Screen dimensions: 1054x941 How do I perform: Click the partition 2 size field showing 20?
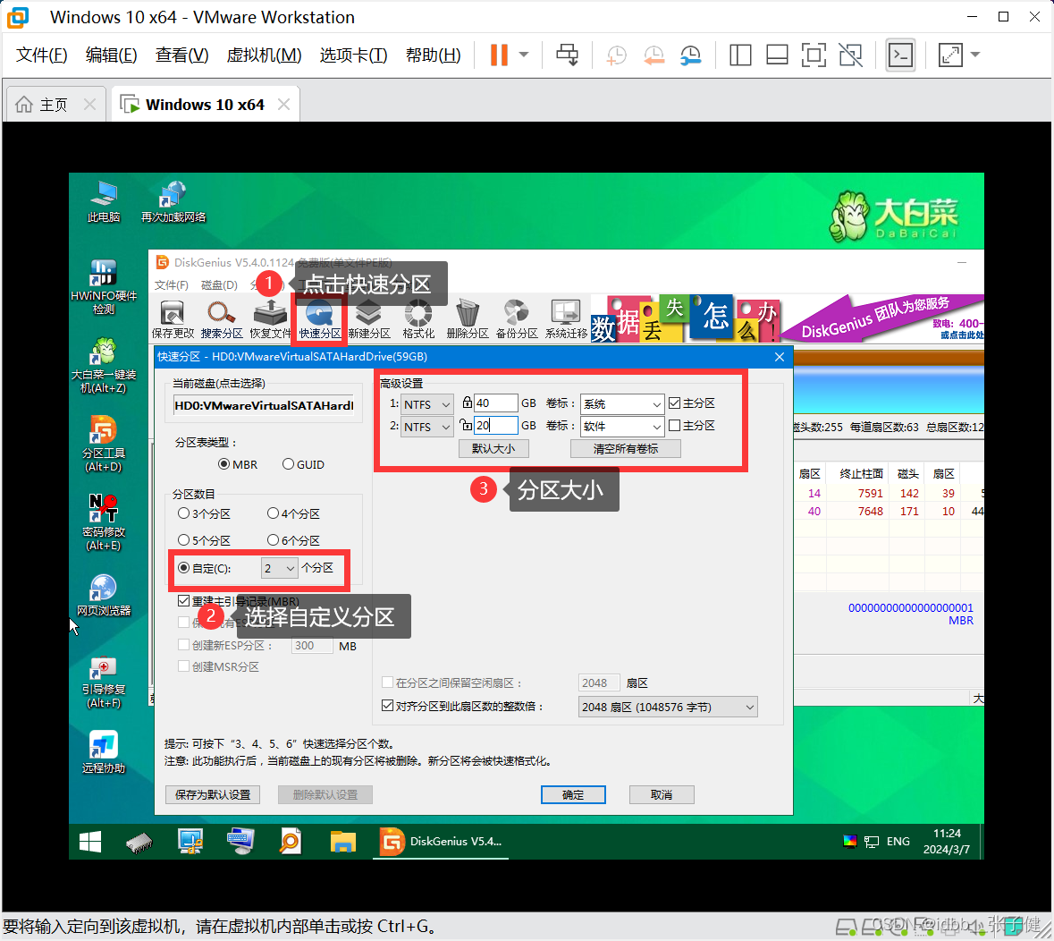495,425
